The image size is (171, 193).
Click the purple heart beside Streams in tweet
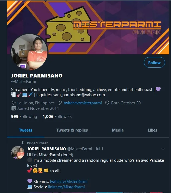[30, 181]
